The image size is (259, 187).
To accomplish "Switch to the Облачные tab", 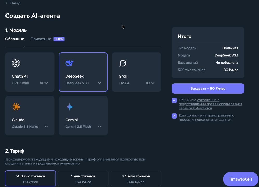I will click(15, 39).
